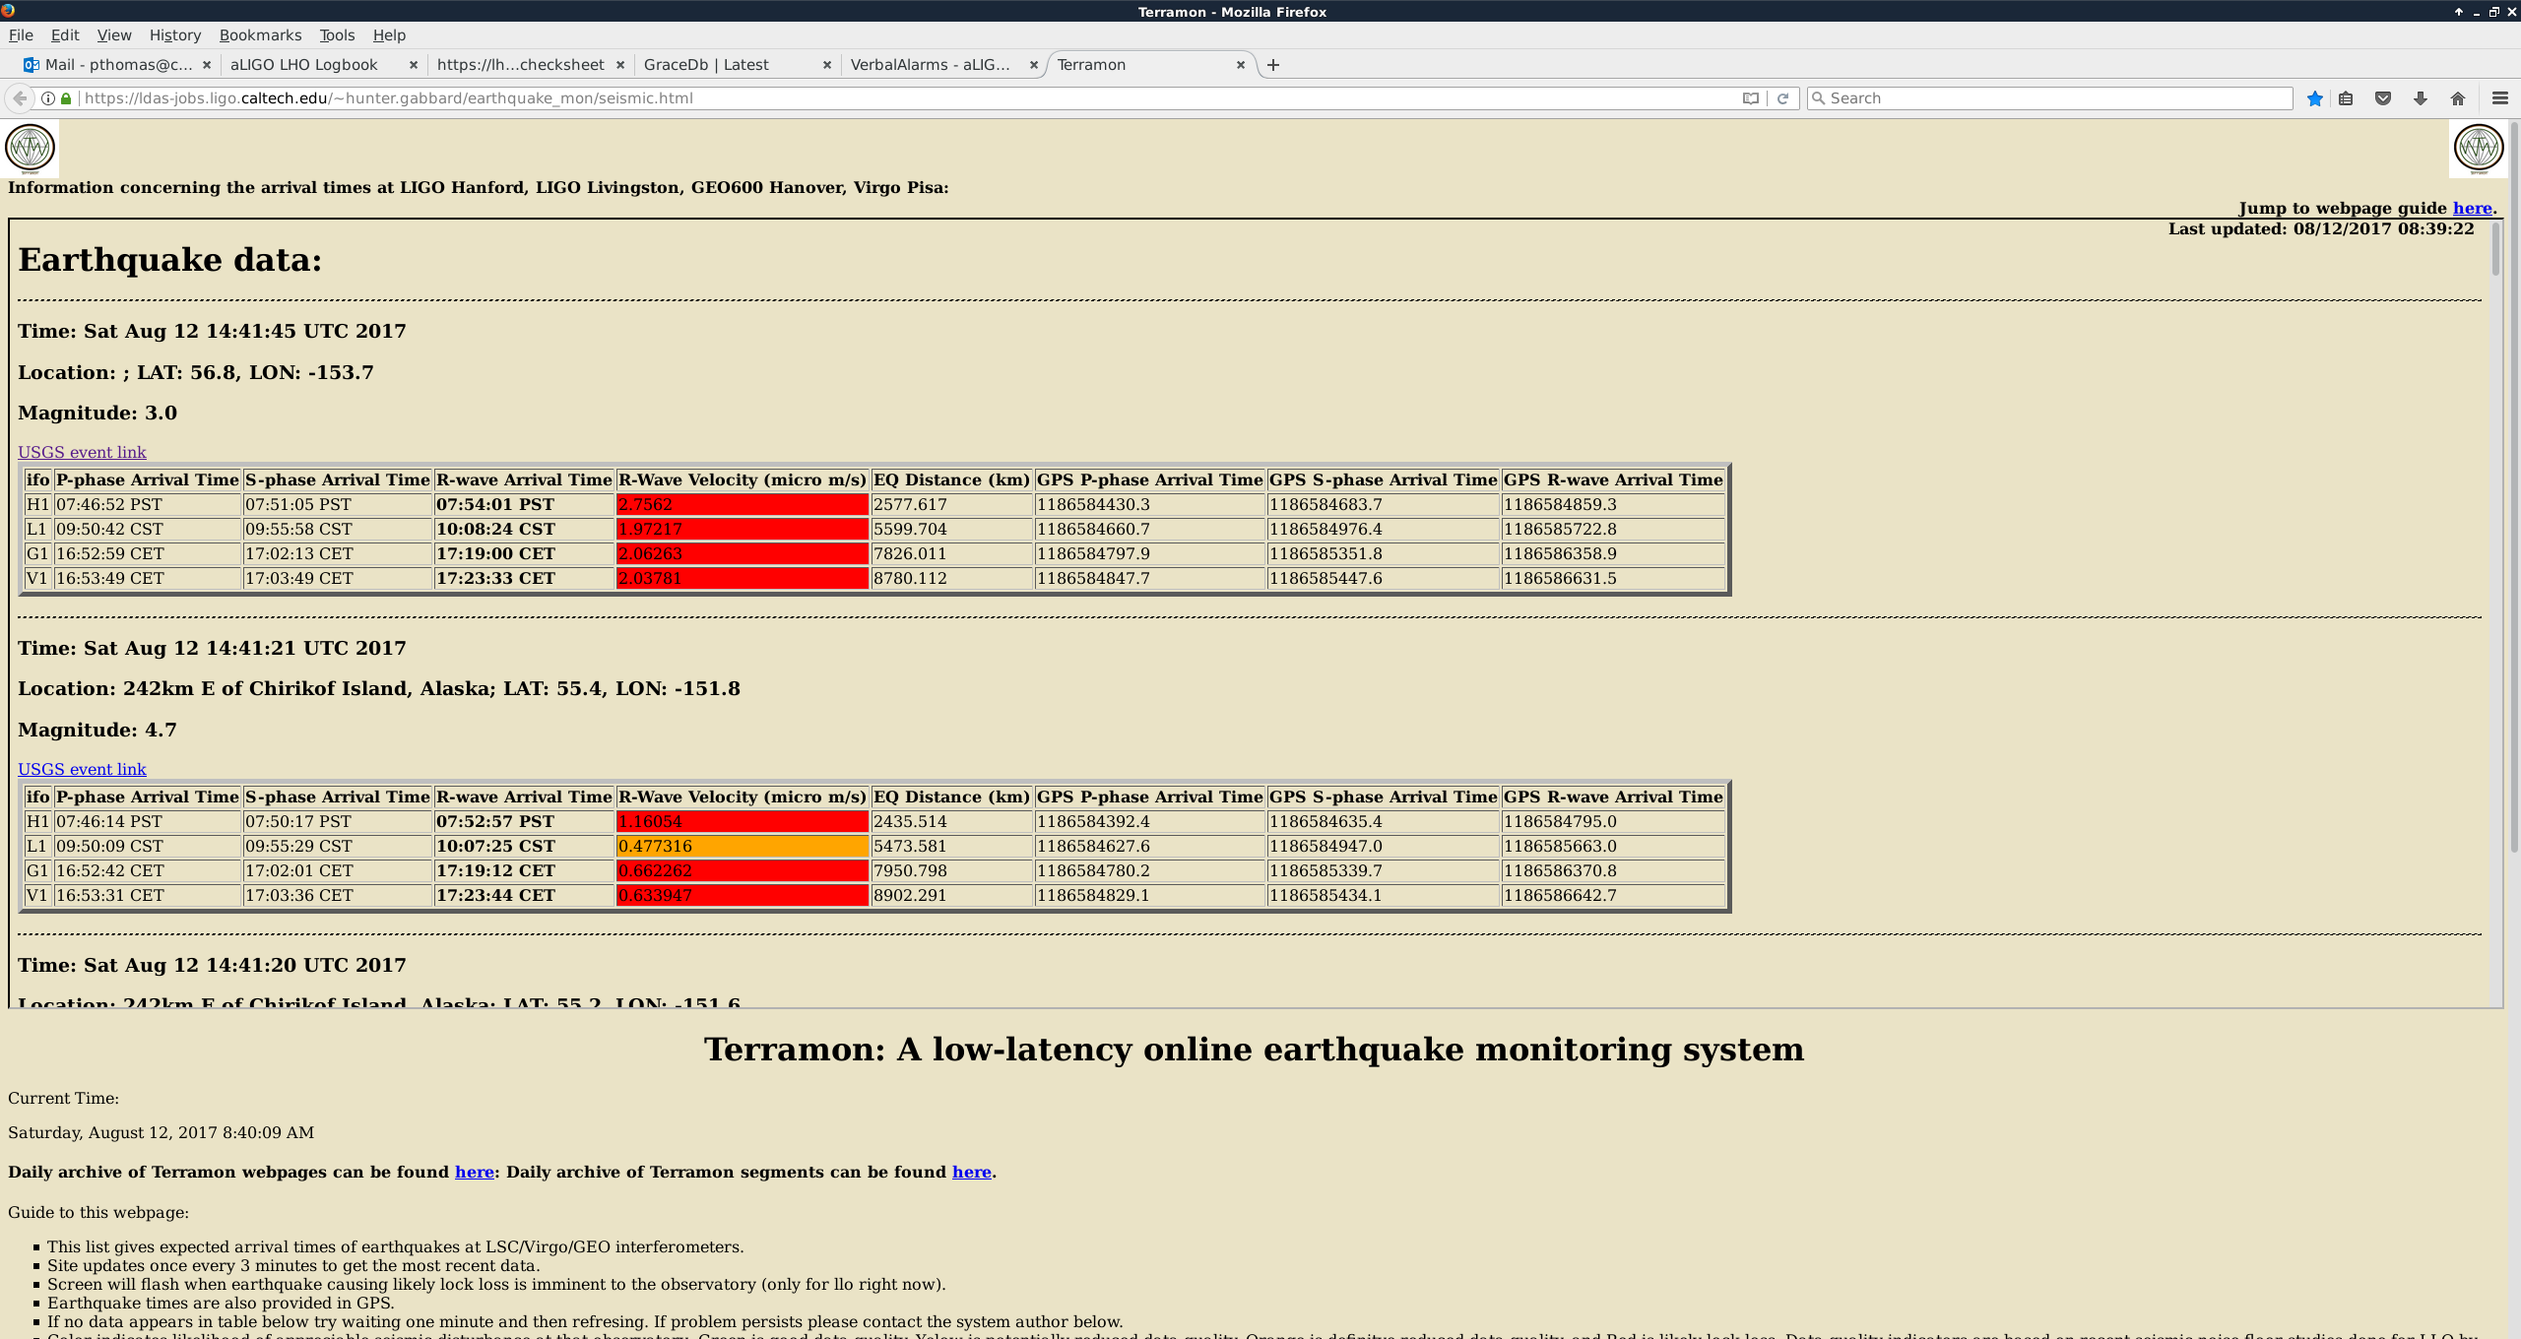2521x1339 pixels.
Task: Close the GraceDb Latest tab
Action: (827, 65)
